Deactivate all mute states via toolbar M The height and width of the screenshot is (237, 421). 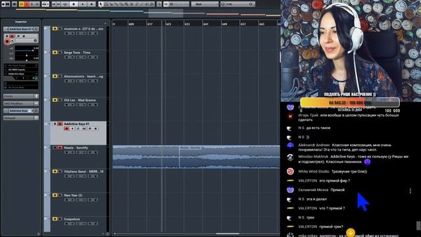(x=21, y=5)
